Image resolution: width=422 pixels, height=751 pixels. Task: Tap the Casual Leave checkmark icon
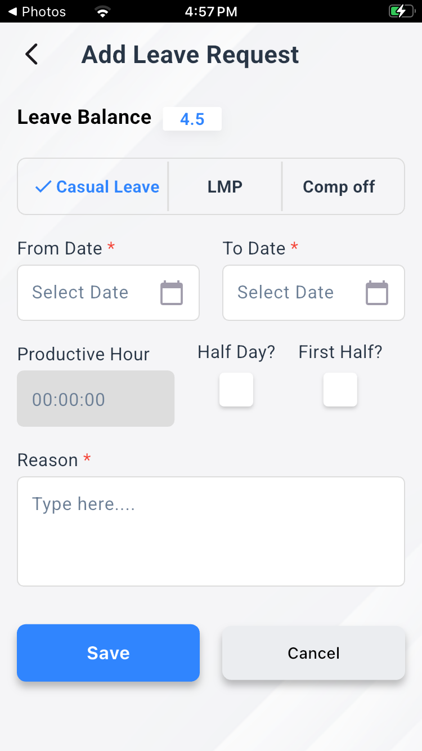pos(43,187)
